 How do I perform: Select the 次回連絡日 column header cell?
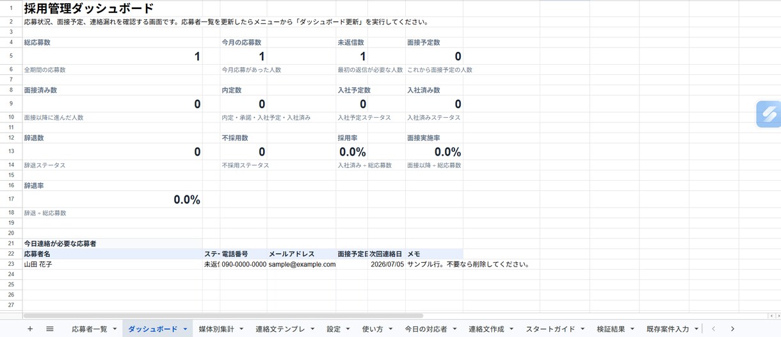point(386,254)
